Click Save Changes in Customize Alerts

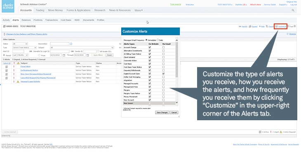(x=162, y=112)
